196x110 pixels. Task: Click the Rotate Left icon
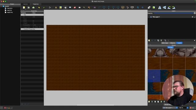[x=169, y=7]
